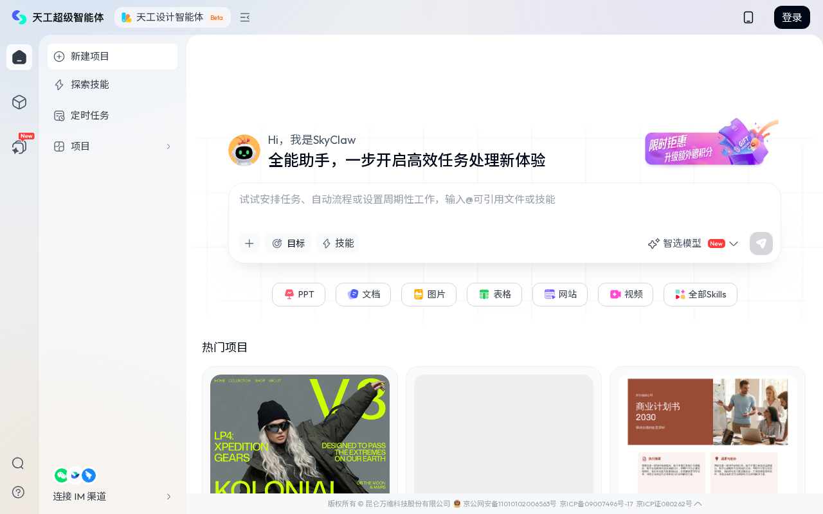Screen dimensions: 823x514
Task: Select the home icon in left rail
Action: 19,57
